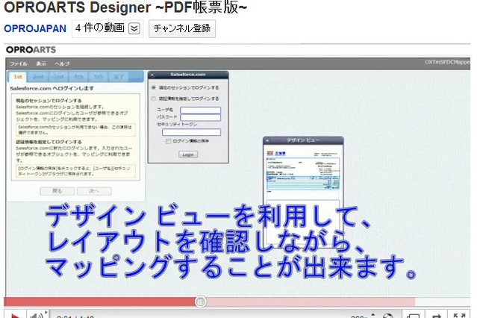Select the 5th wizard tab
The image size is (477, 318).
[x=98, y=77]
